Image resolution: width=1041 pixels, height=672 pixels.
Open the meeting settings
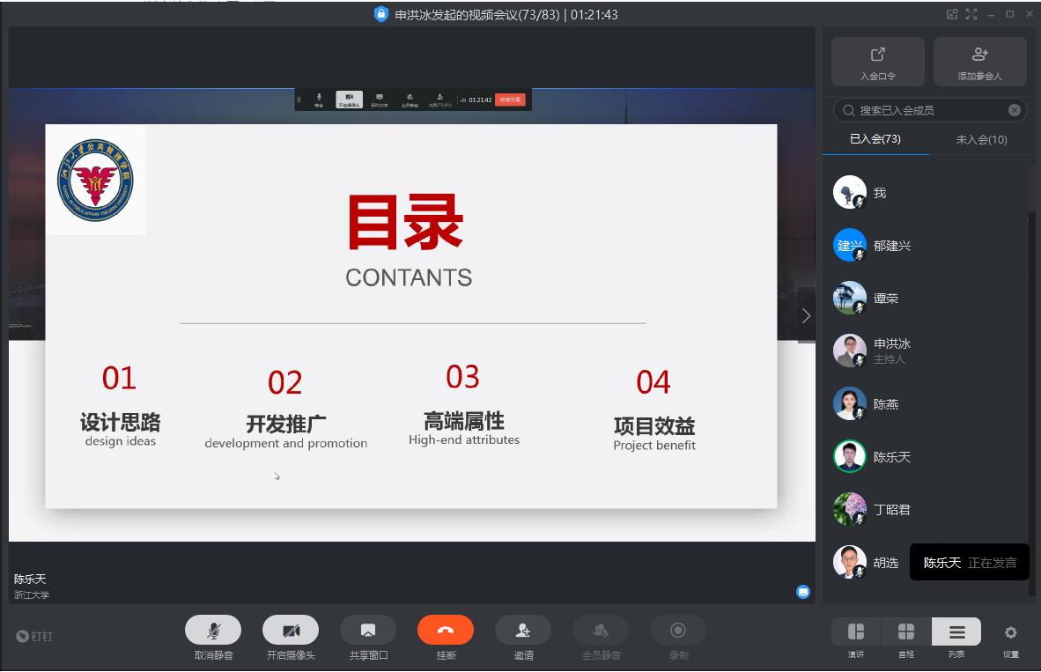click(1010, 636)
